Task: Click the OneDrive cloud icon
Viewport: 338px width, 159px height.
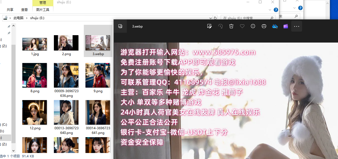Action: (x=275, y=26)
